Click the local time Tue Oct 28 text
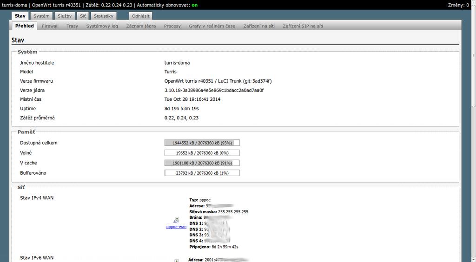 pos(192,99)
